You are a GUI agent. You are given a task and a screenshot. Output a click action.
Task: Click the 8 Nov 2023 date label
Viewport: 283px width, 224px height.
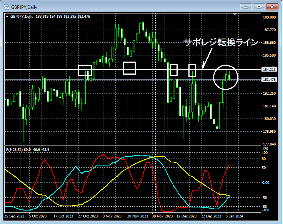(x=112, y=216)
